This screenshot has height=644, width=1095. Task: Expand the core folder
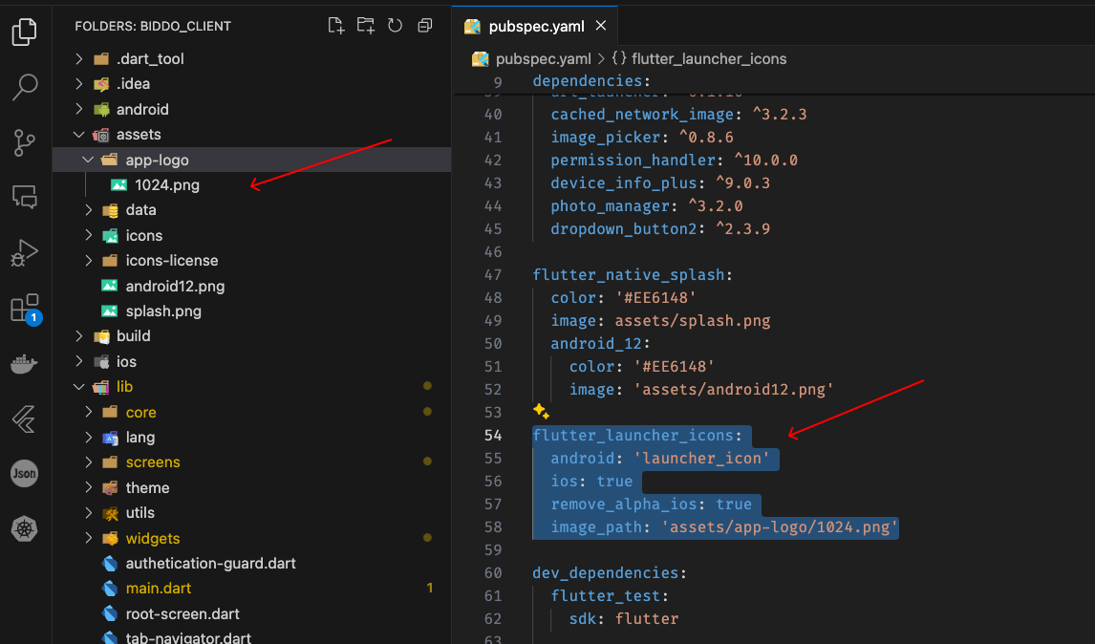tap(88, 412)
